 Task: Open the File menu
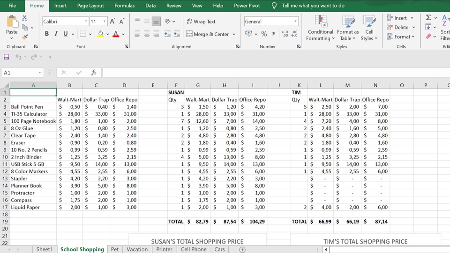(12, 6)
